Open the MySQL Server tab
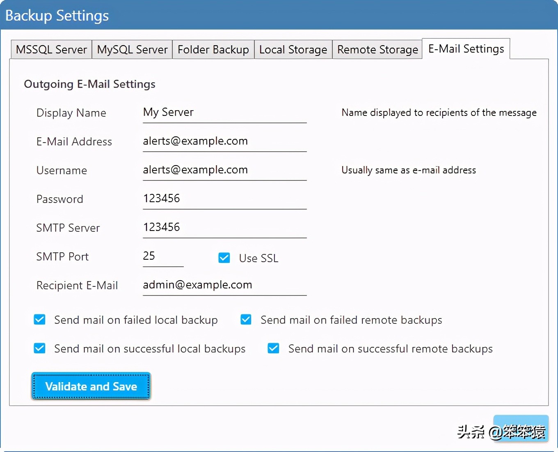This screenshot has width=558, height=452. pyautogui.click(x=132, y=49)
